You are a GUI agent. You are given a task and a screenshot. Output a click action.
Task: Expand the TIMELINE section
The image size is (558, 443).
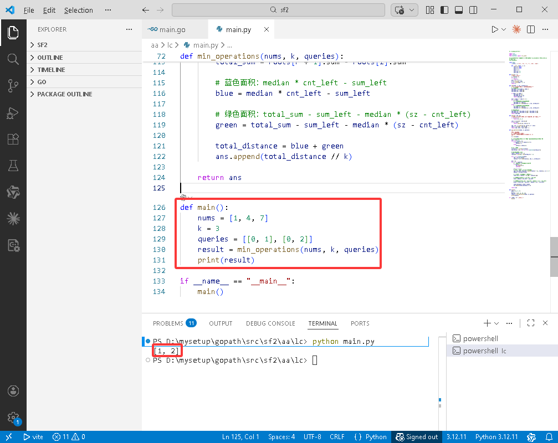pyautogui.click(x=84, y=70)
